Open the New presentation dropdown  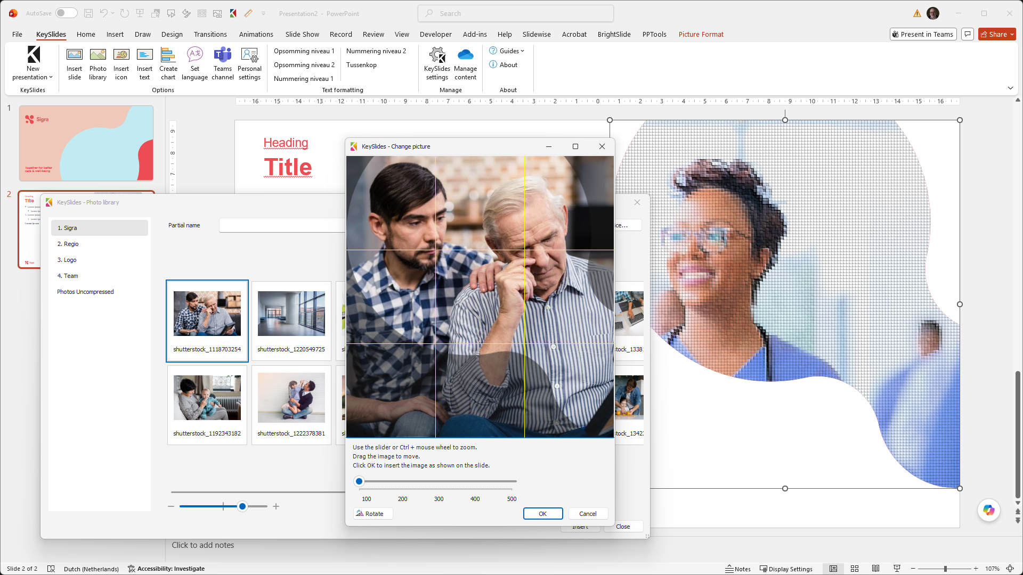click(33, 64)
